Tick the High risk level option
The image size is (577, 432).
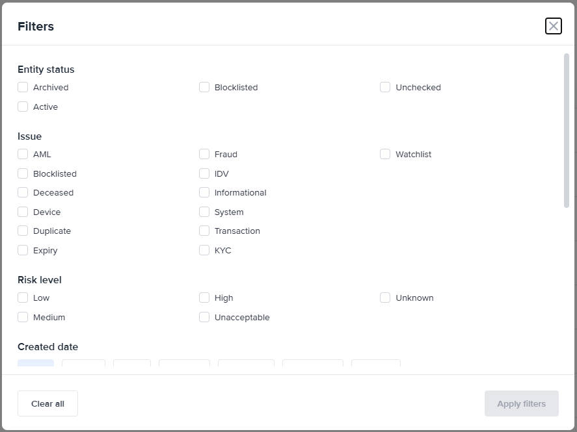point(204,298)
